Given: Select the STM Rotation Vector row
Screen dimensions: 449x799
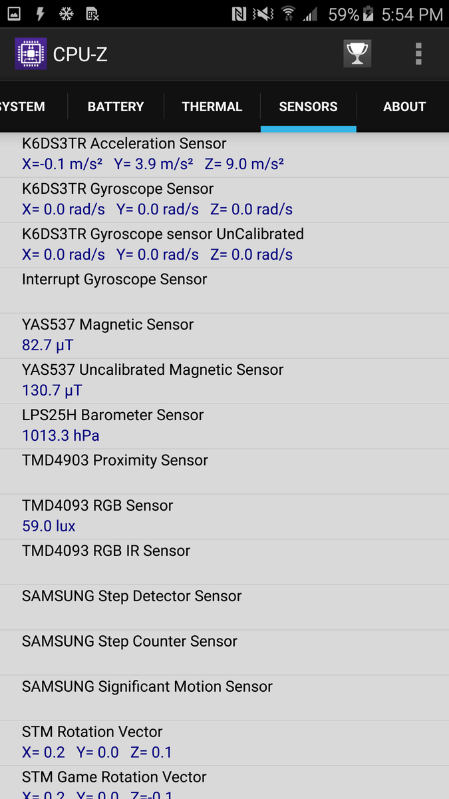Looking at the screenshot, I should click(224, 743).
